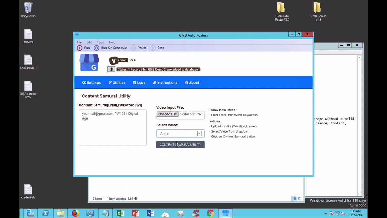The height and width of the screenshot is (218, 387).
Task: Minimize the background Notepad window
Action: [x=341, y=45]
